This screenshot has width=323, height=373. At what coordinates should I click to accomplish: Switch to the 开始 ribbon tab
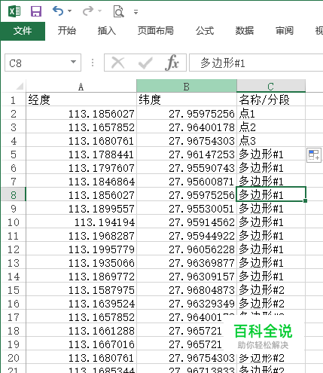click(67, 31)
